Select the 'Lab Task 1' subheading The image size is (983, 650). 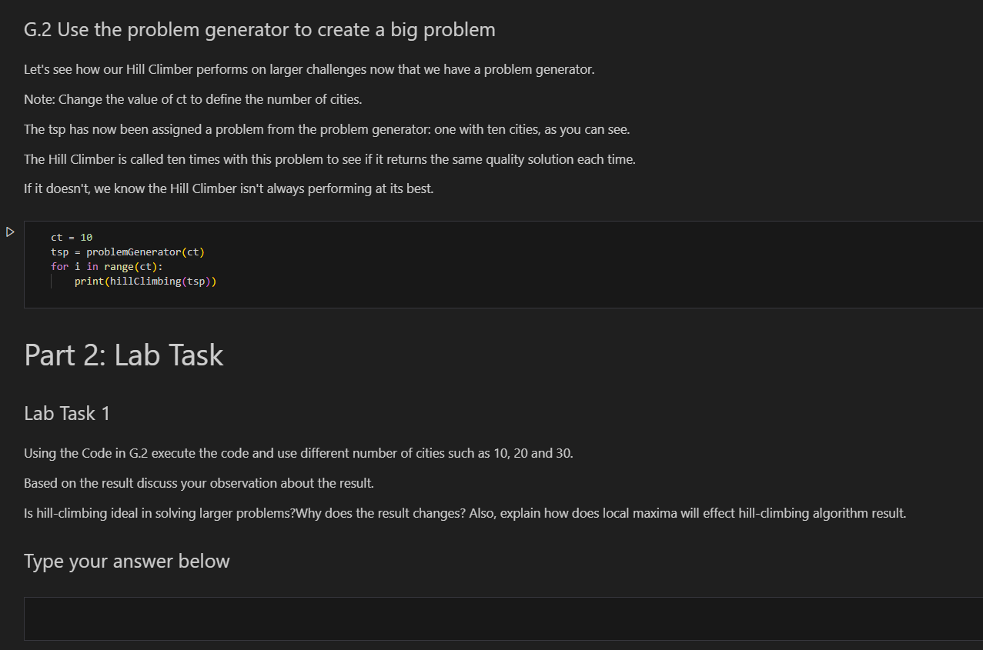pyautogui.click(x=66, y=413)
